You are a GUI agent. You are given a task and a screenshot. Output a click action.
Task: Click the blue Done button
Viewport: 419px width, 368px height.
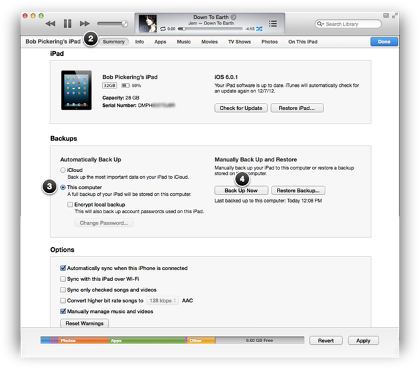click(x=384, y=42)
